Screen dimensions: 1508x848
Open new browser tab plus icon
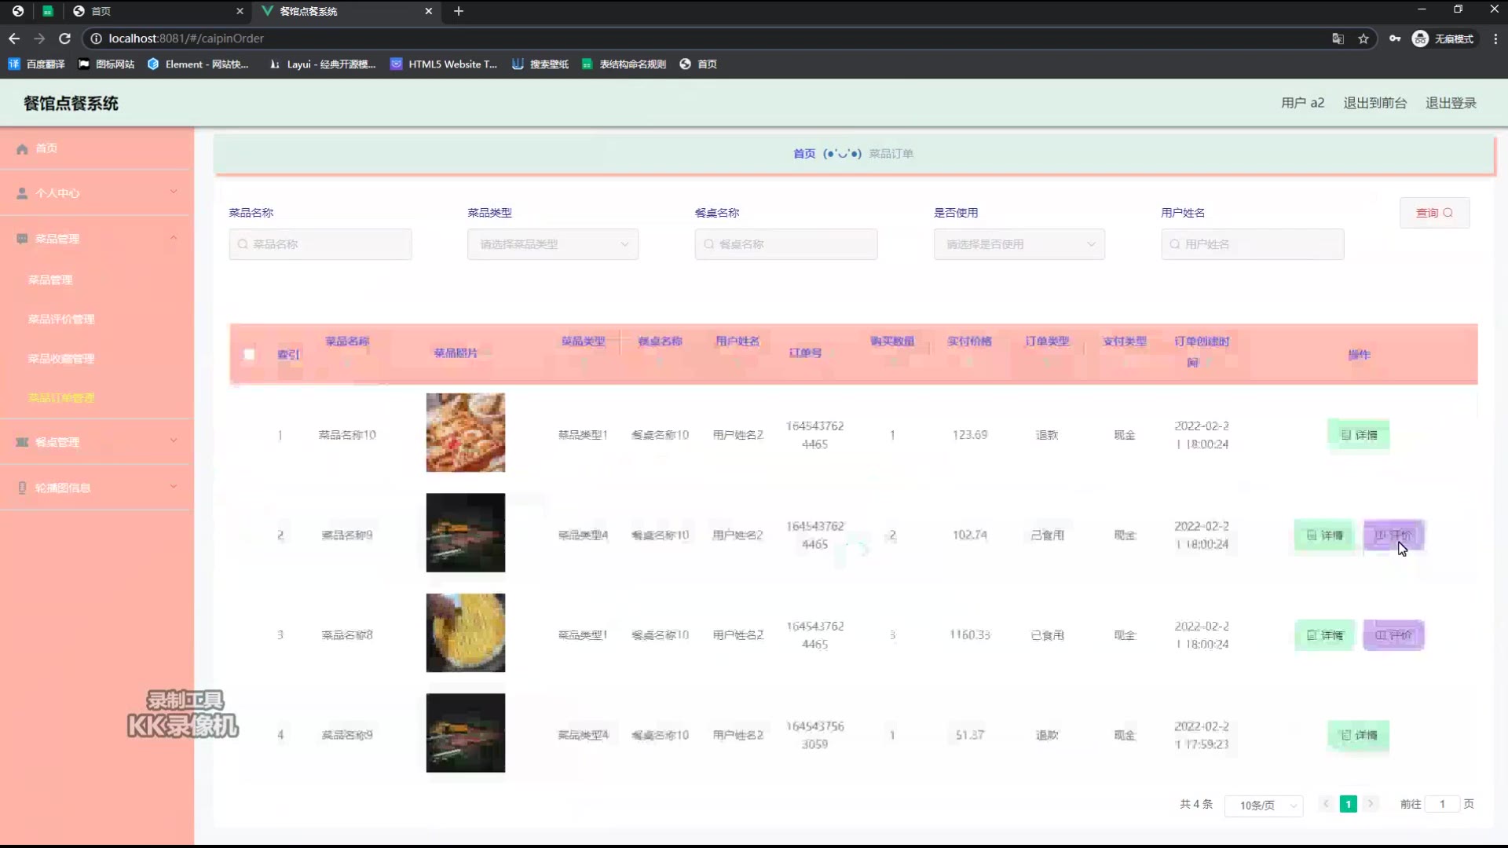coord(459,11)
